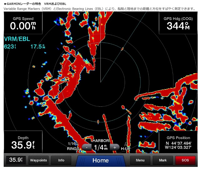The width and height of the screenshot is (200, 169).
Task: Select the Depth data overlay box
Action: [23, 142]
